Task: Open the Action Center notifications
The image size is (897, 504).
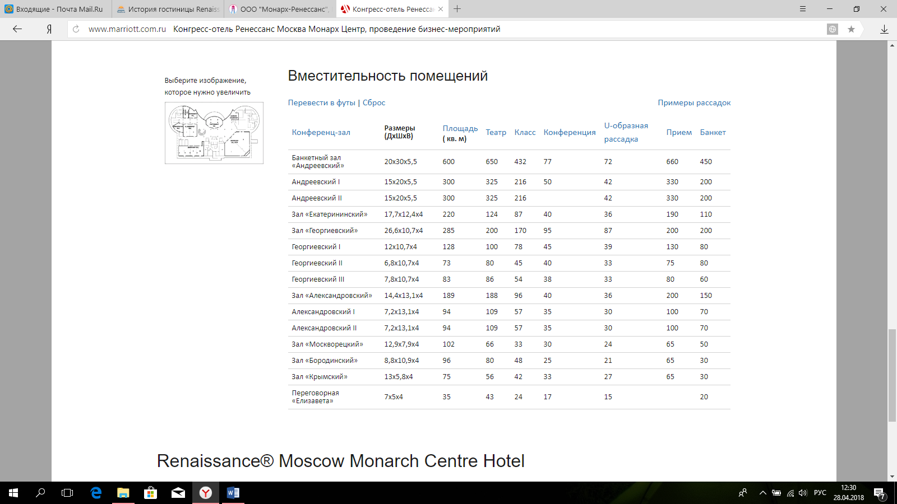Action: point(880,493)
